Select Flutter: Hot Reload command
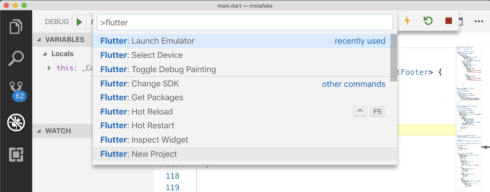490x192 pixels. point(242,112)
